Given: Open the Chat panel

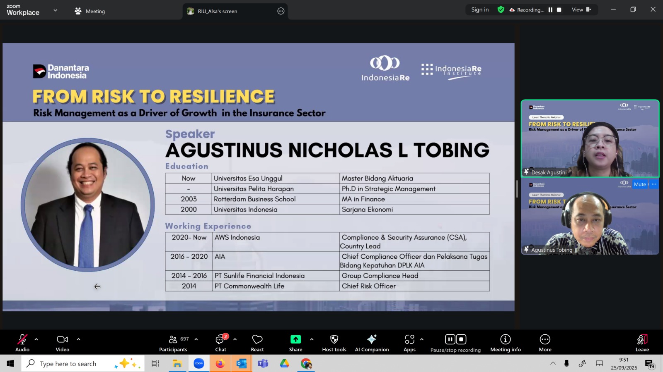Looking at the screenshot, I should pyautogui.click(x=220, y=343).
